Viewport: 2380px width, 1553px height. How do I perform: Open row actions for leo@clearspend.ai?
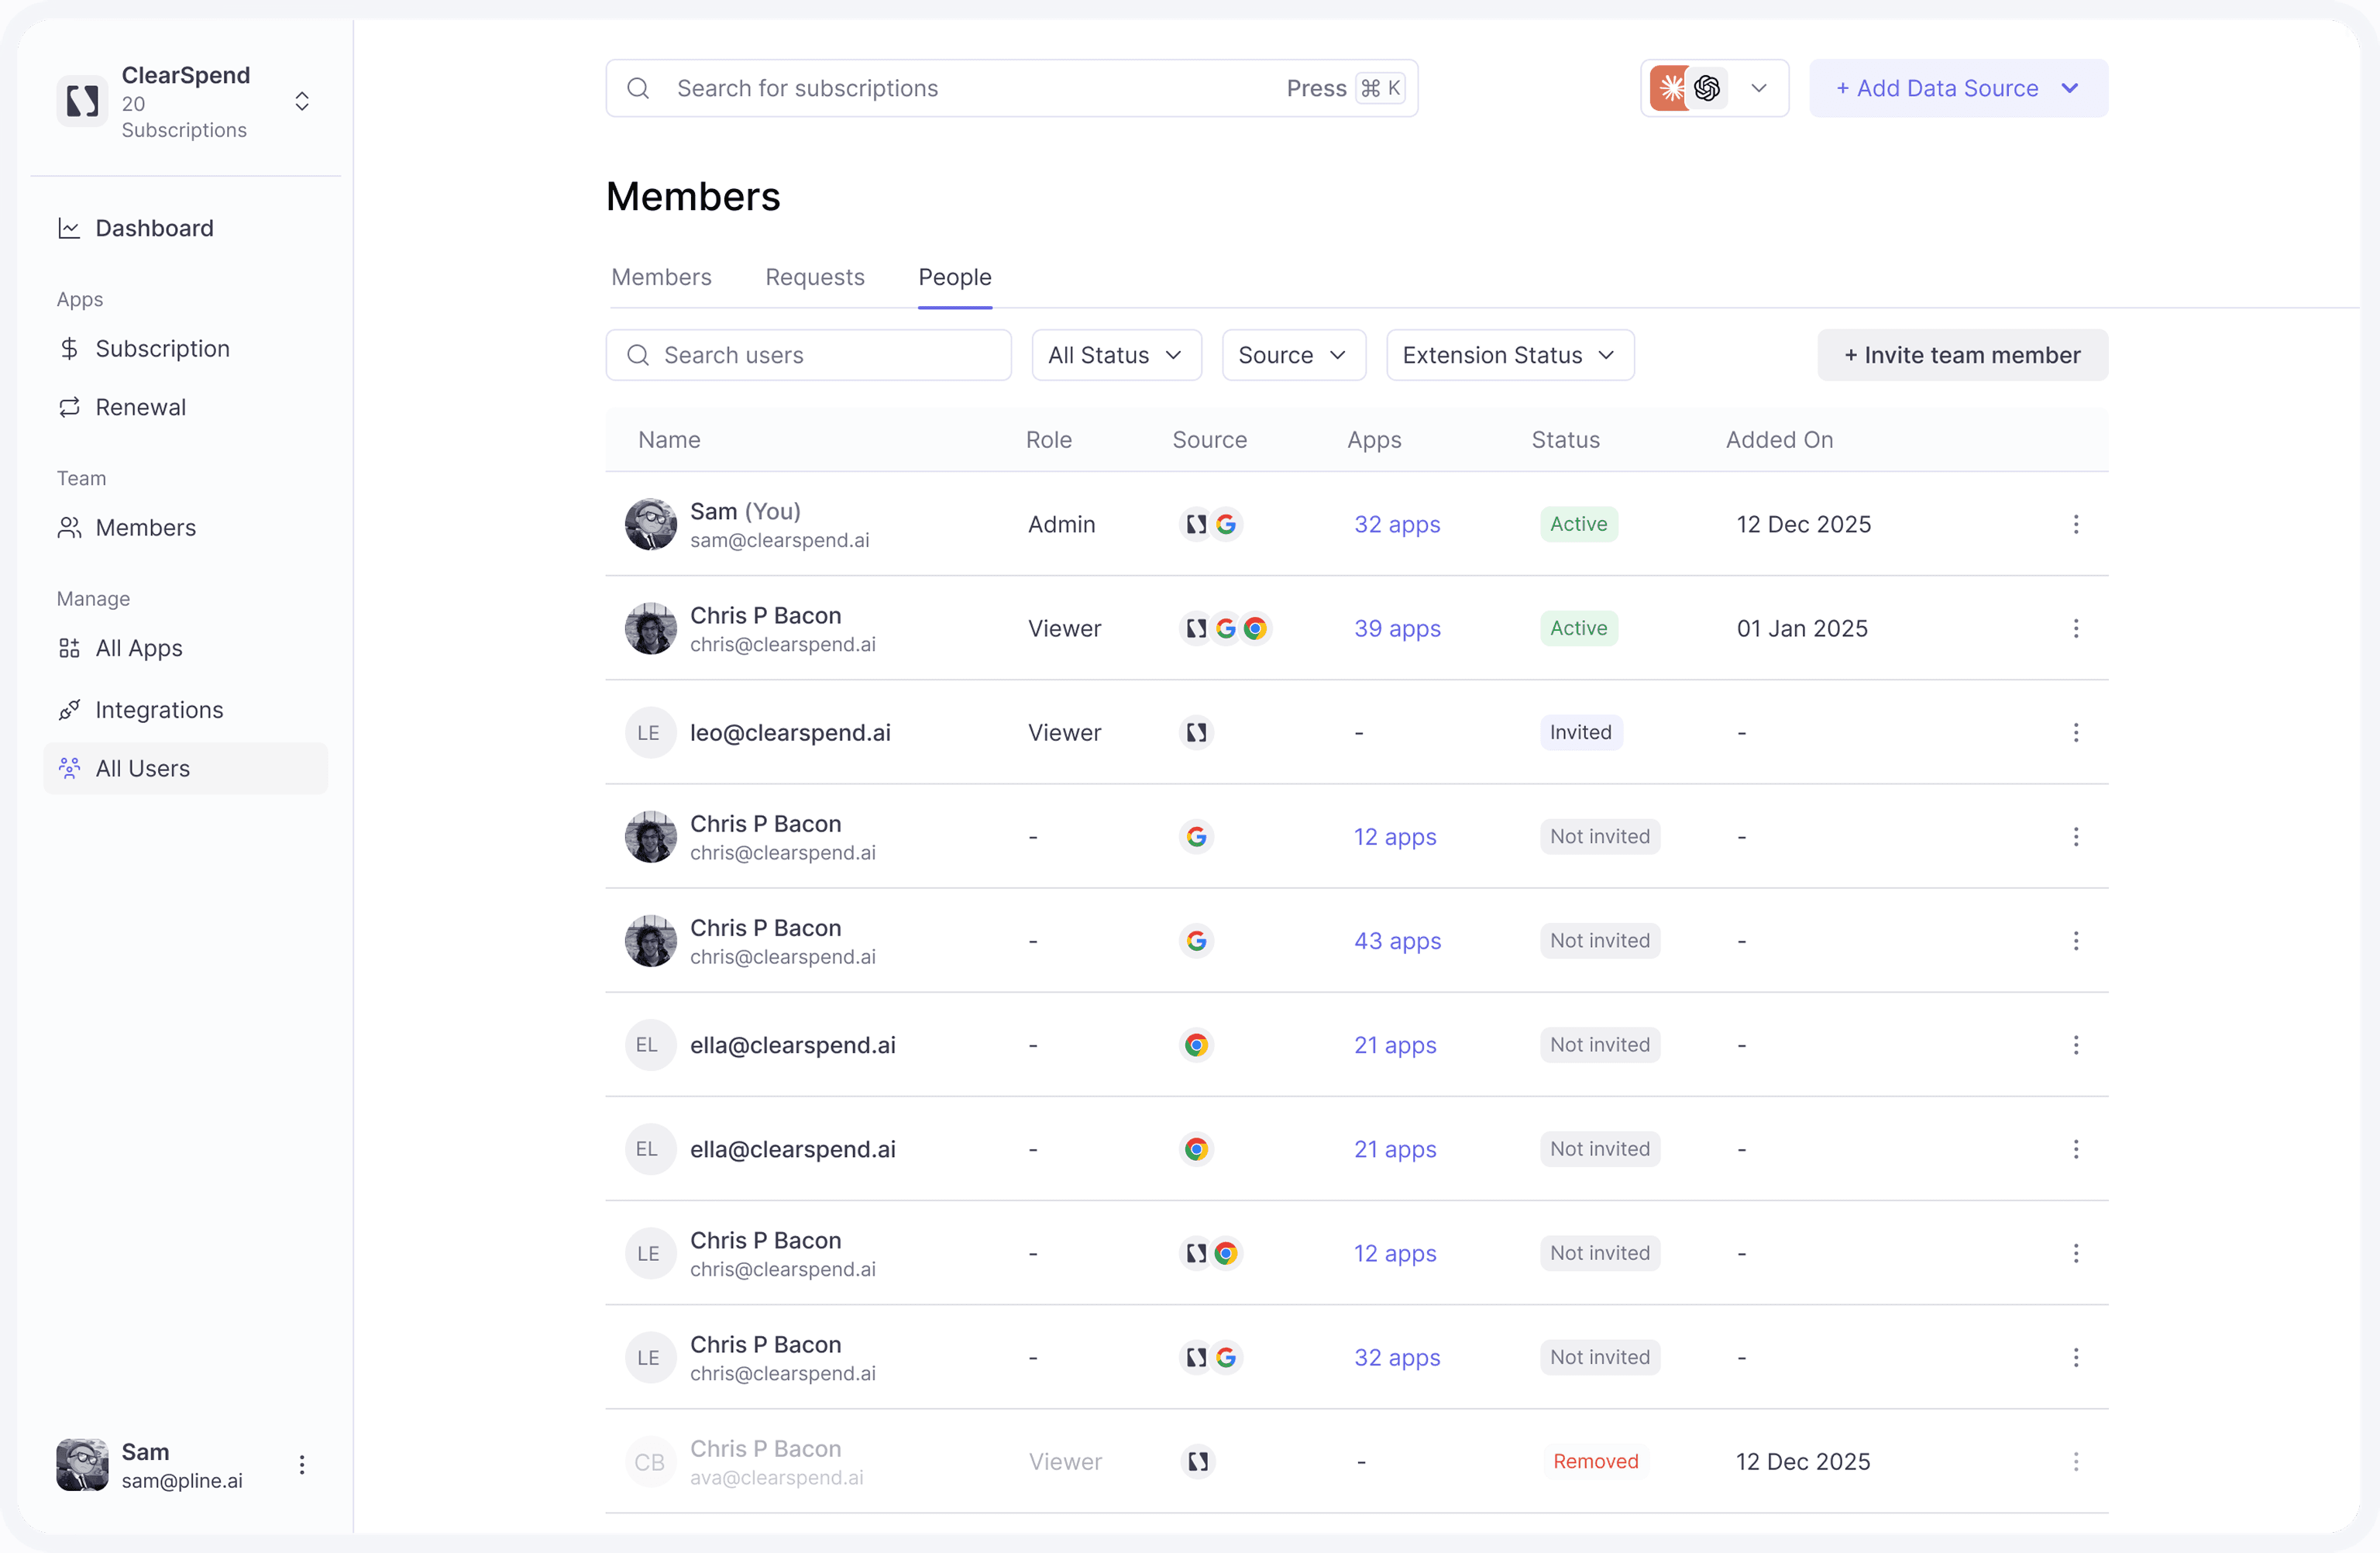[x=2075, y=732]
